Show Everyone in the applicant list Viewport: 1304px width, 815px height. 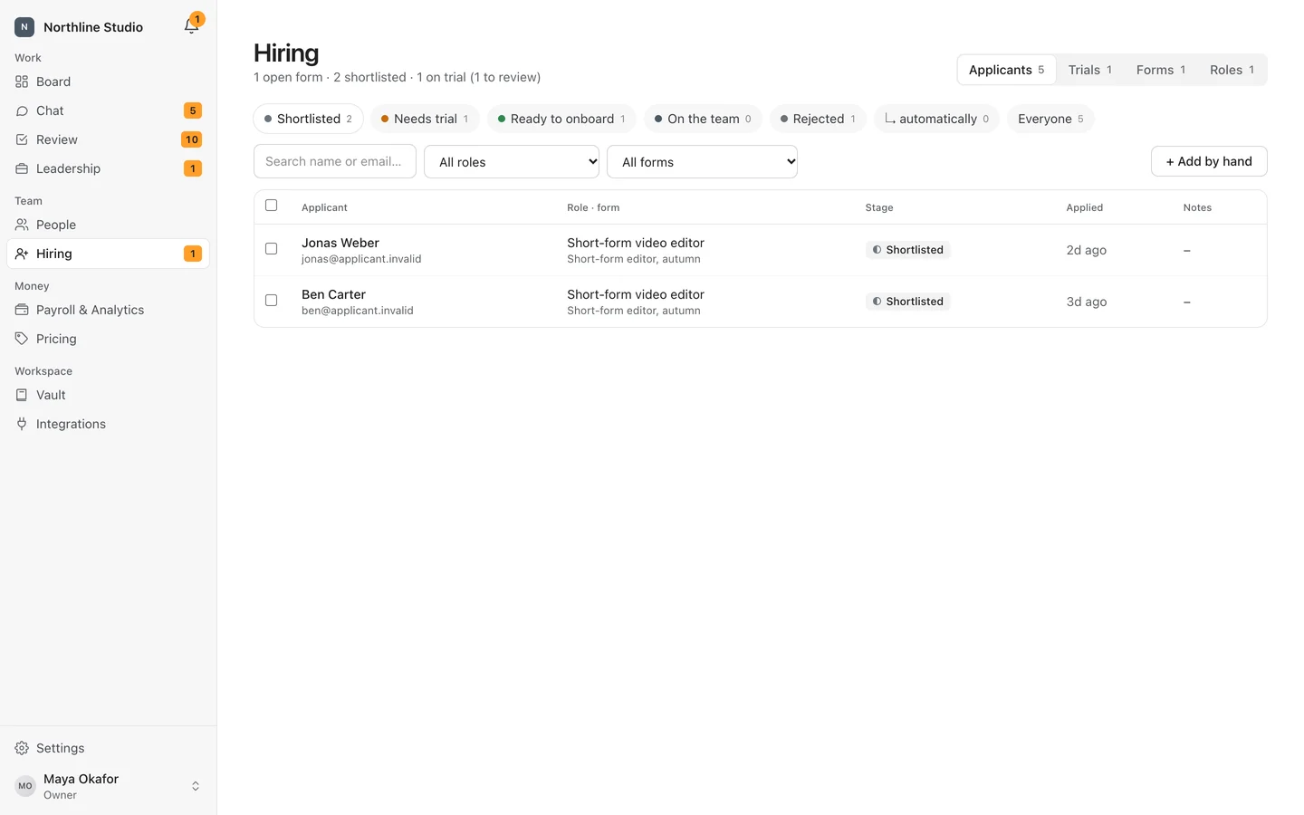1050,119
